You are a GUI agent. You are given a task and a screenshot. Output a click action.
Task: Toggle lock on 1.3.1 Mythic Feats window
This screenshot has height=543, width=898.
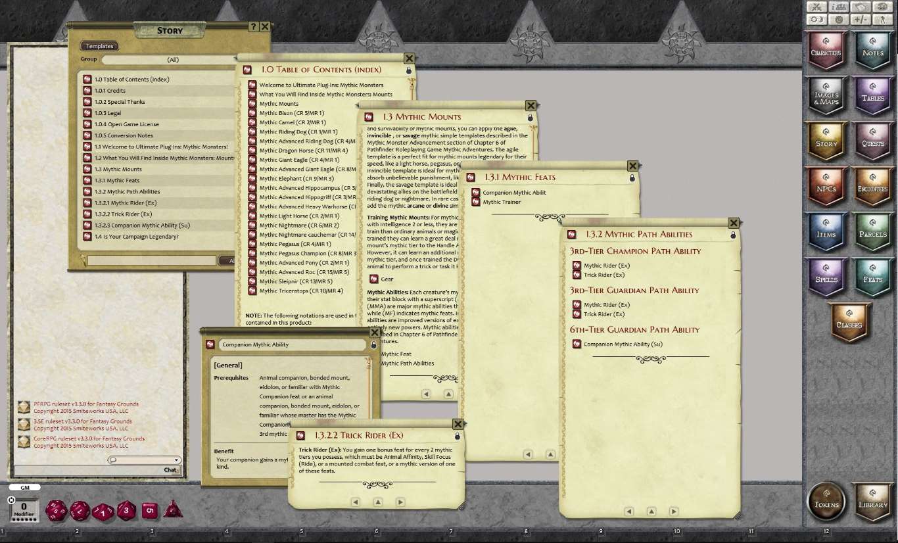click(x=632, y=177)
